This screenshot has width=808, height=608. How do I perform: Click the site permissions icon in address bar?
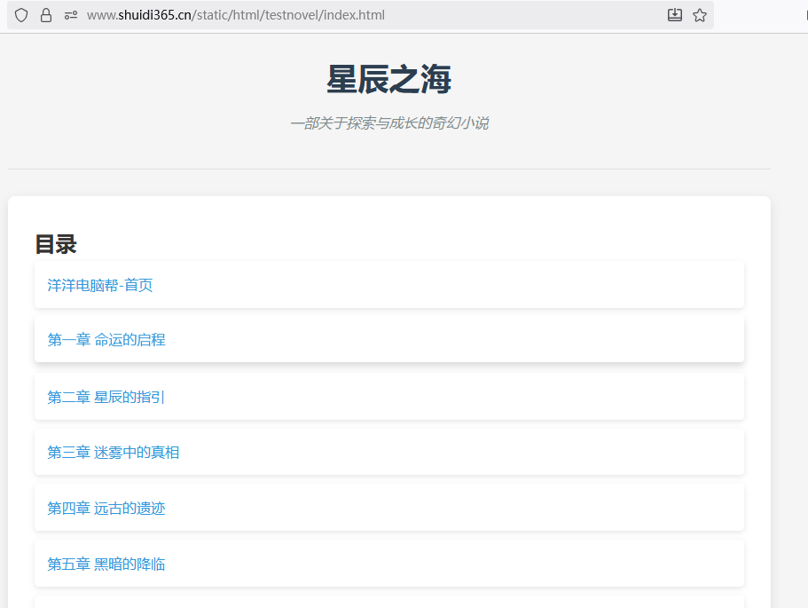tap(71, 15)
